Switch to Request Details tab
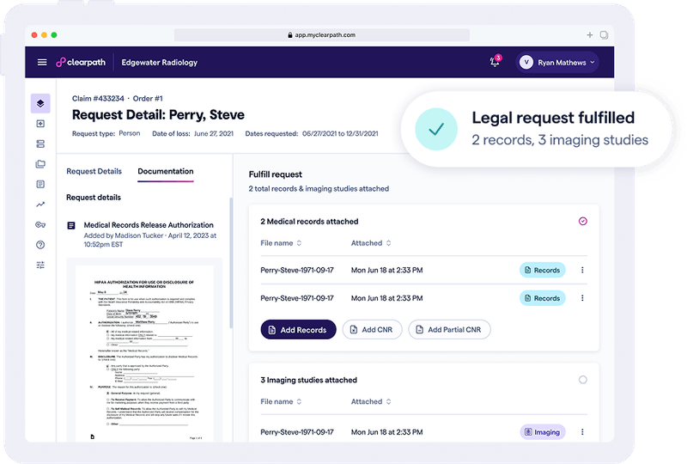Image resolution: width=687 pixels, height=464 pixels. pyautogui.click(x=94, y=171)
